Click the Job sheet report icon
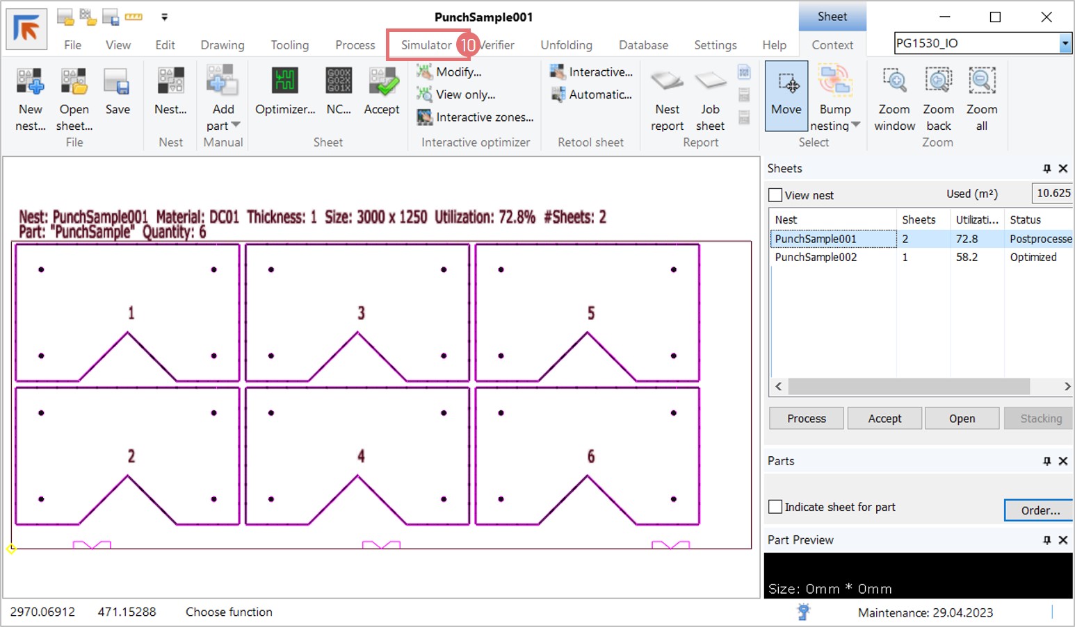This screenshot has width=1075, height=627. (x=710, y=83)
